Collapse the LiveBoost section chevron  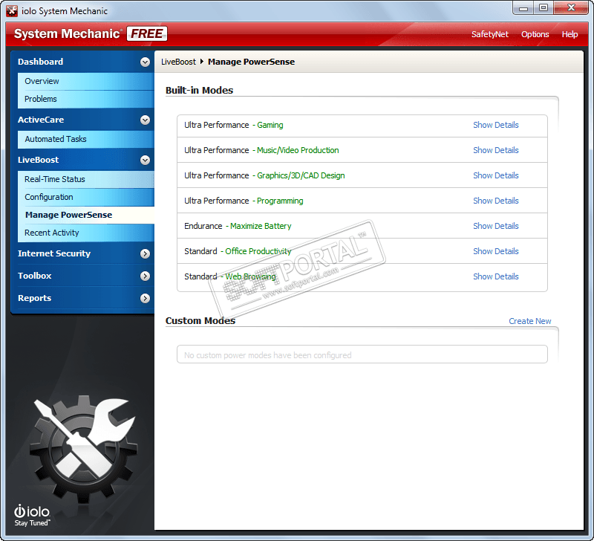(145, 160)
